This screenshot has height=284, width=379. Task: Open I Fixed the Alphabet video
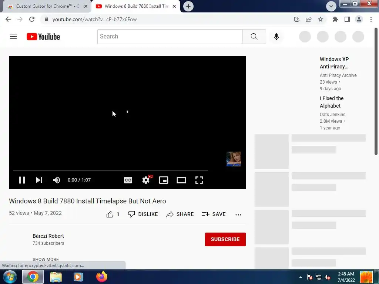332,102
